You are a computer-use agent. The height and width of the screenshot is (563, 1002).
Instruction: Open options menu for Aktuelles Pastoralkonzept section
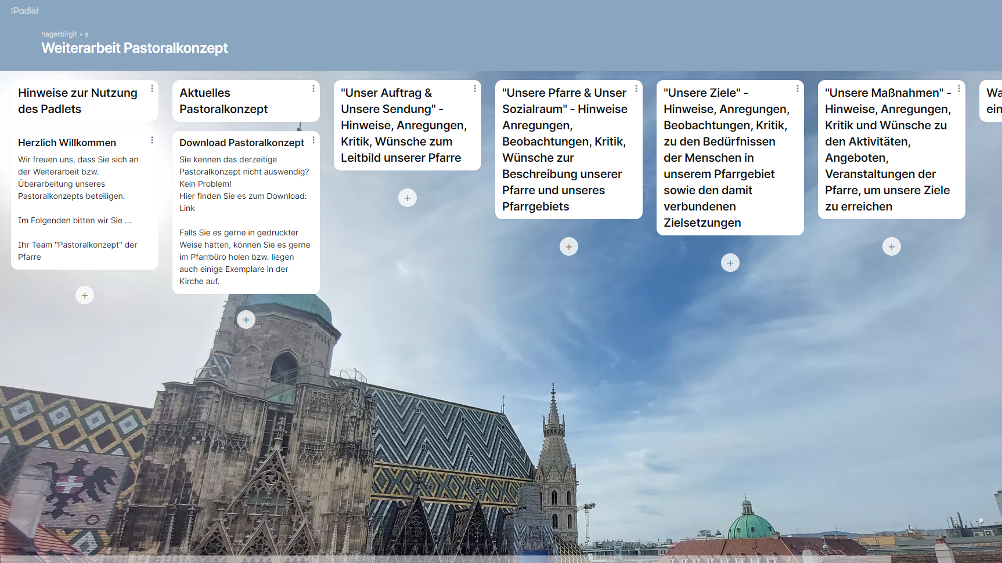tap(313, 88)
